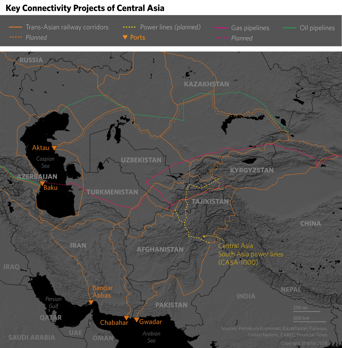Click the orange Ports legend label

click(138, 37)
